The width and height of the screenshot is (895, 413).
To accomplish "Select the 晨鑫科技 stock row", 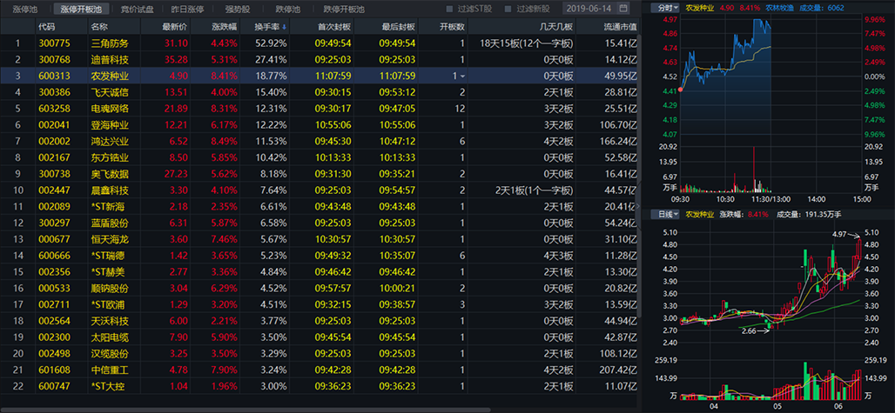I will click(319, 190).
